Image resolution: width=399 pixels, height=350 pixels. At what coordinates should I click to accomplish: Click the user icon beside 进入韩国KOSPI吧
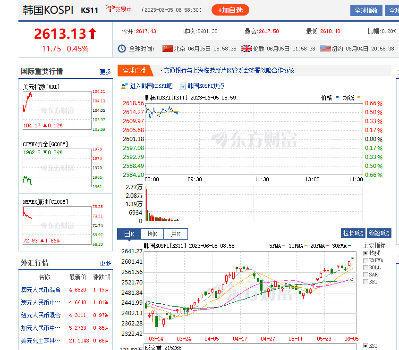pos(125,86)
